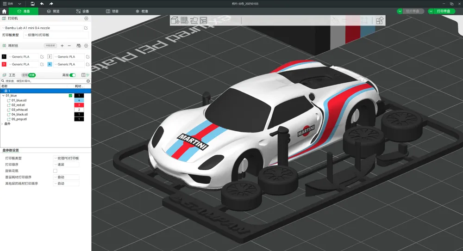Click the 打印单盘 (Print plate) button
The height and width of the screenshot is (251, 463).
(444, 11)
